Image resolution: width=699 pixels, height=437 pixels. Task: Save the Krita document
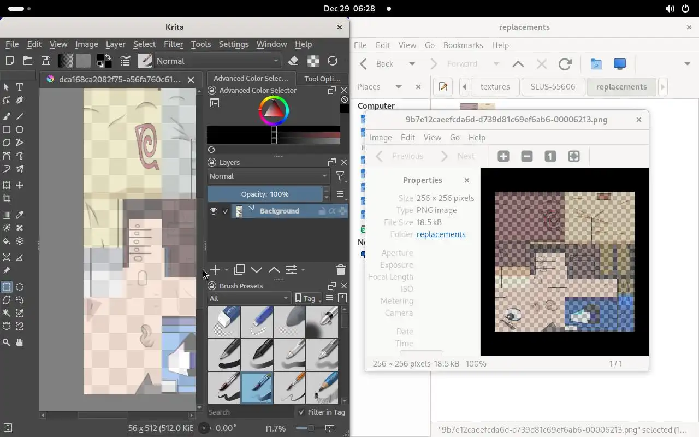coord(46,61)
